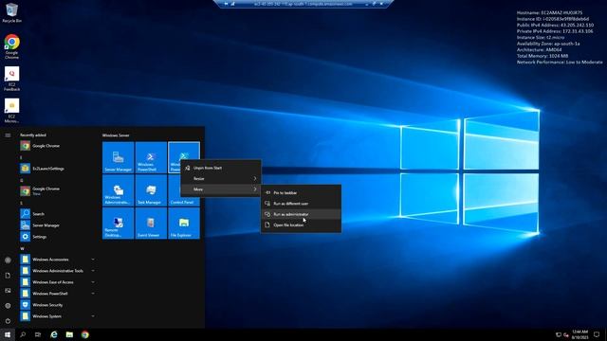This screenshot has width=607, height=341.
Task: Expand the Windows Accessories folder
Action: point(58,260)
